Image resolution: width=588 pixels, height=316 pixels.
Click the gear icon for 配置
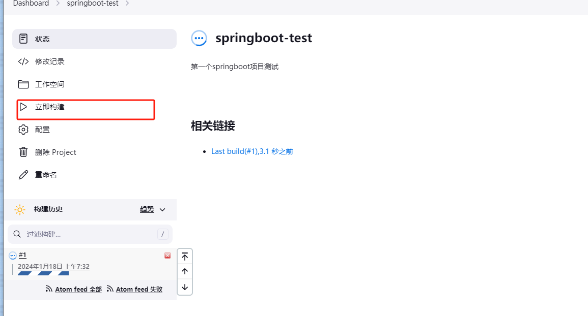click(x=23, y=130)
